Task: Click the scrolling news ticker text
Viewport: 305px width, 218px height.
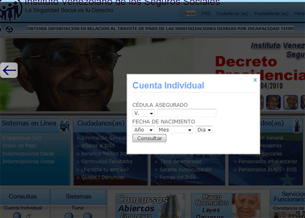Action: 160,29
